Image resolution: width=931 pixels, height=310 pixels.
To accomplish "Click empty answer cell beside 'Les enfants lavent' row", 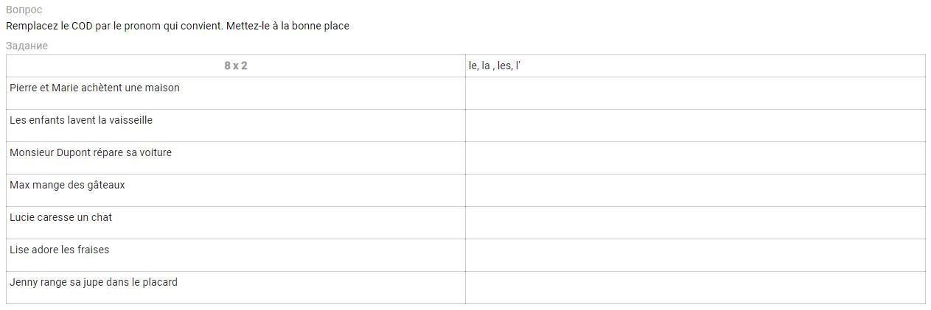I will tap(694, 125).
